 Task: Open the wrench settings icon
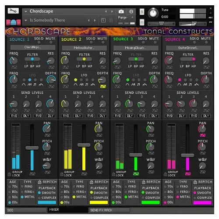tap(13, 11)
